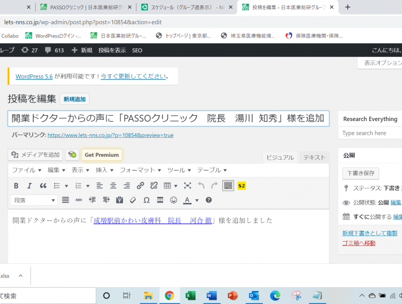
Task: Click 今すぐ更新してください update link
Action: click(x=133, y=77)
